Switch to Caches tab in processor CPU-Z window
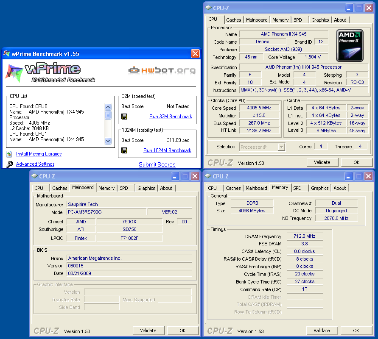The image size is (378, 339). (234, 20)
